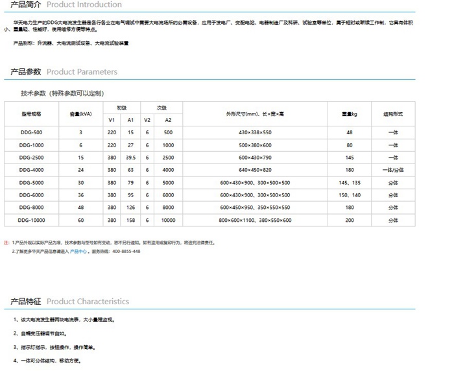Click the capacity value 24
Screen dimensions: 454x371
tap(81, 170)
